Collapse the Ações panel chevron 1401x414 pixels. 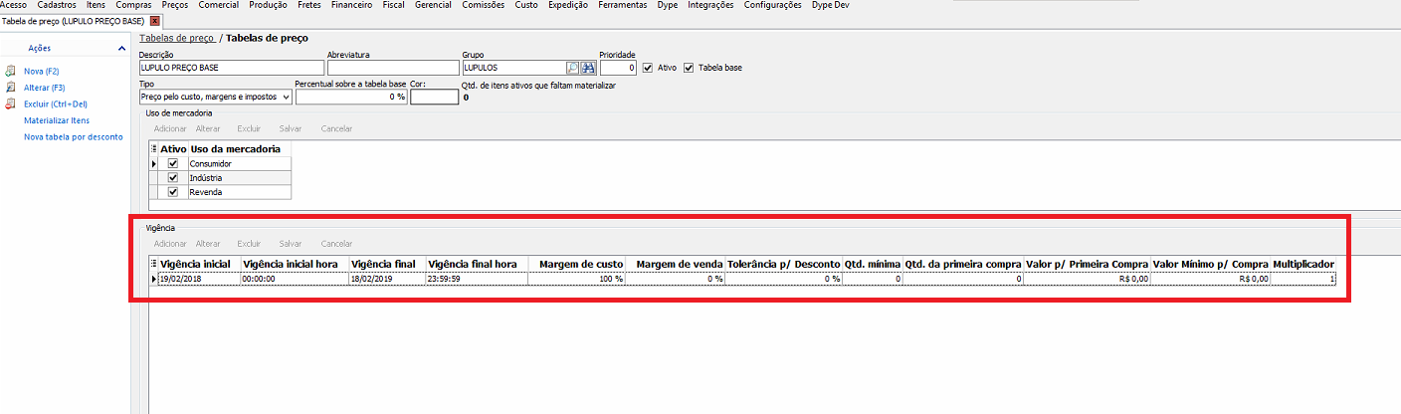click(121, 48)
